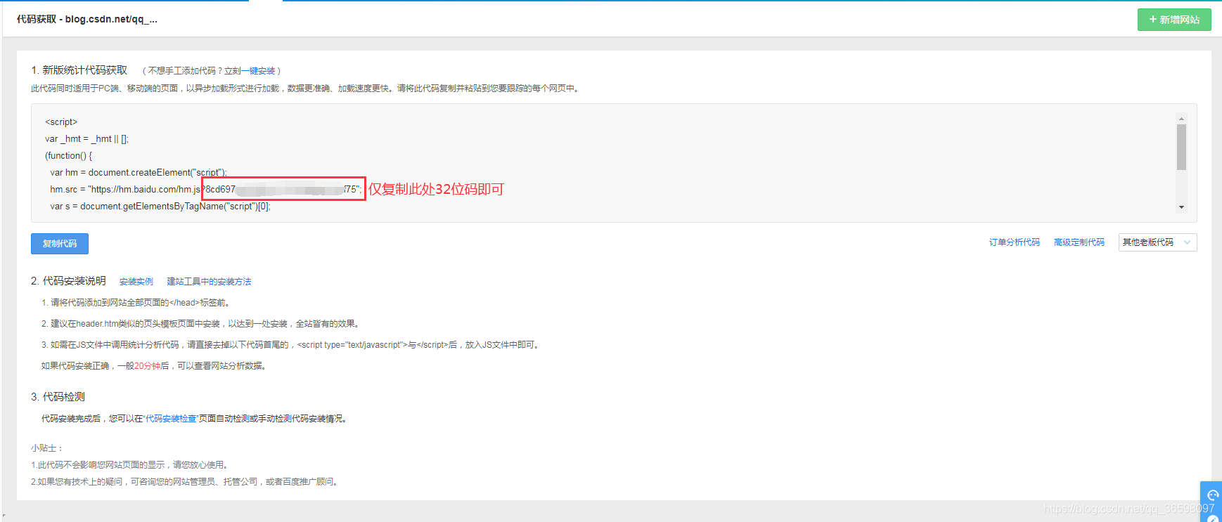The height and width of the screenshot is (522, 1222).
Task: Click install step 2 about header.htm
Action: 201,324
